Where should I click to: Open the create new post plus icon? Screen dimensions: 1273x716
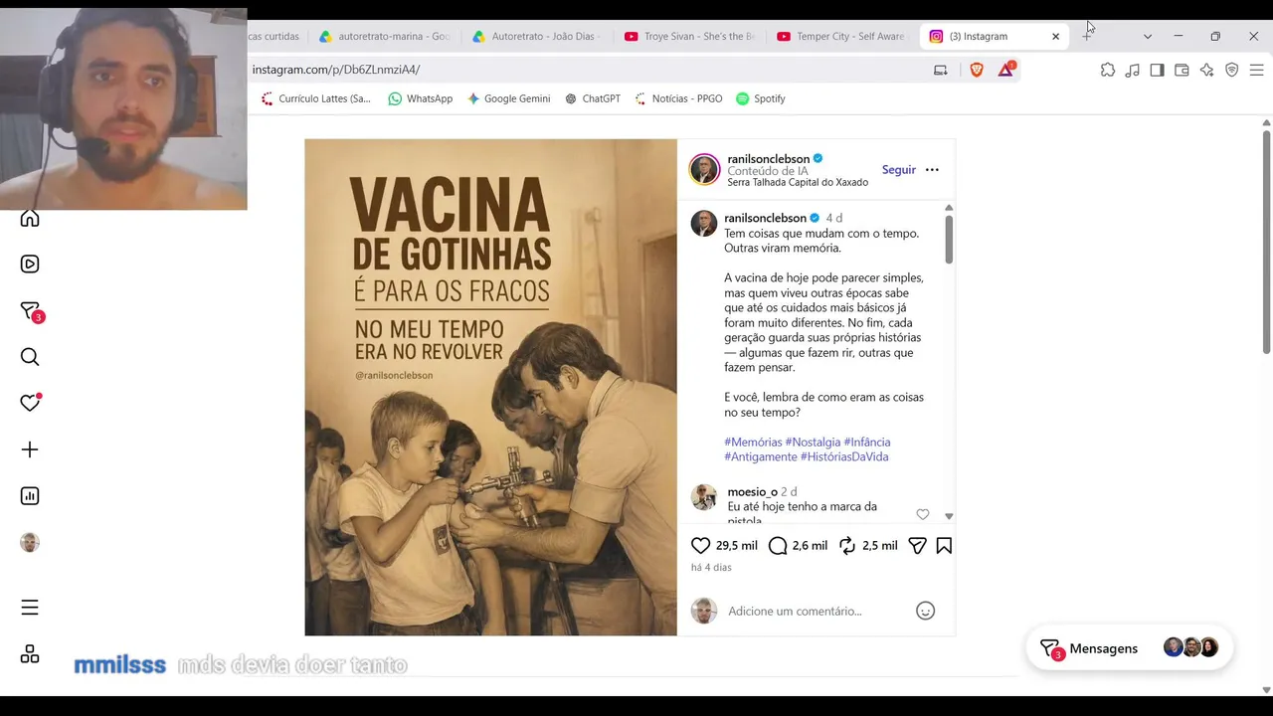point(30,449)
